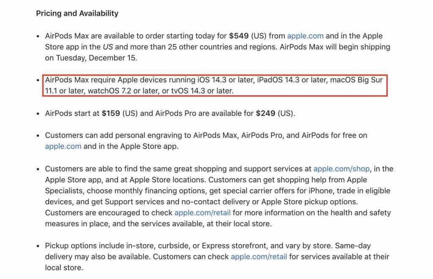Follow apple.com/retail link about health and safety

tap(200, 213)
